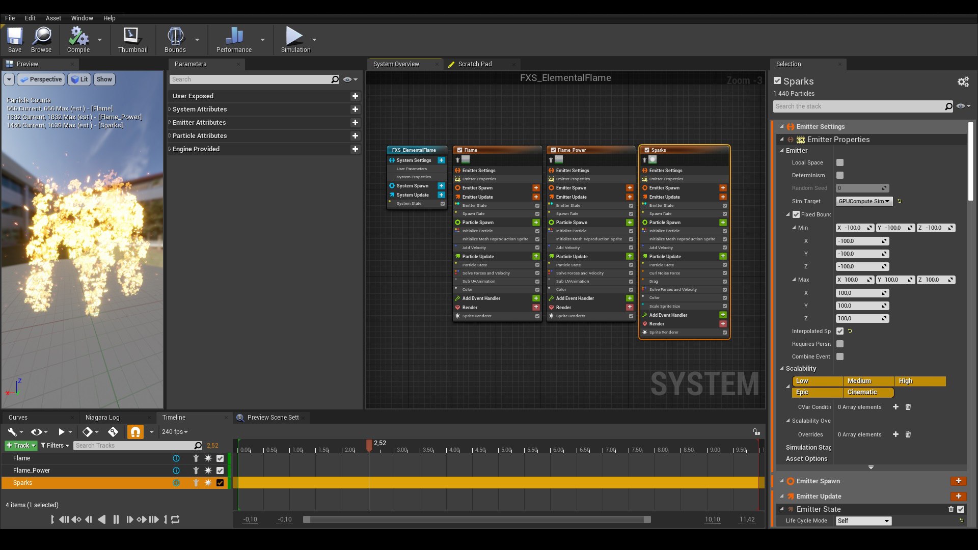
Task: Click the Lit view mode button
Action: 79,79
